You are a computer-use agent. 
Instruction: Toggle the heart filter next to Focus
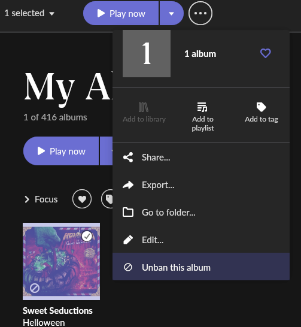(82, 199)
